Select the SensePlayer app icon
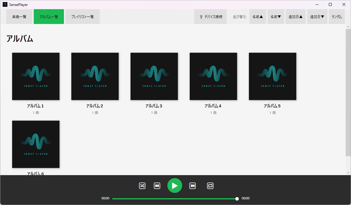The width and height of the screenshot is (351, 205). (x=4, y=4)
